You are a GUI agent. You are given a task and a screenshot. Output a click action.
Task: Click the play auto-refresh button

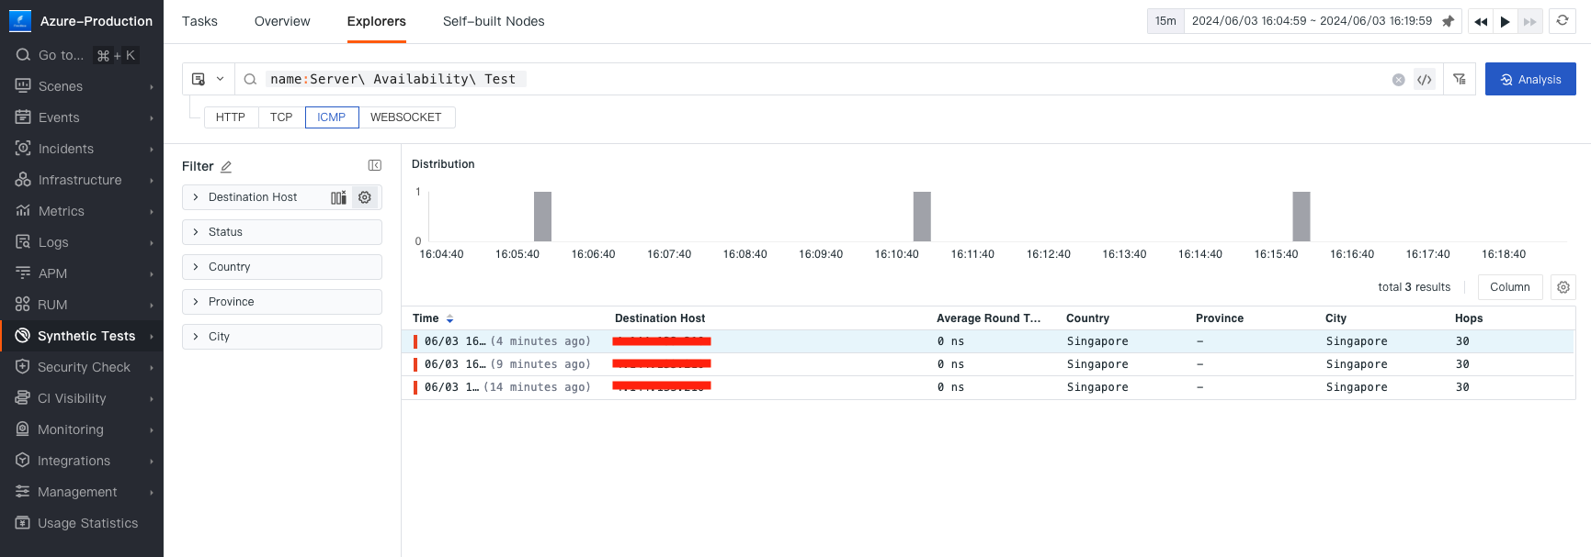tap(1505, 21)
